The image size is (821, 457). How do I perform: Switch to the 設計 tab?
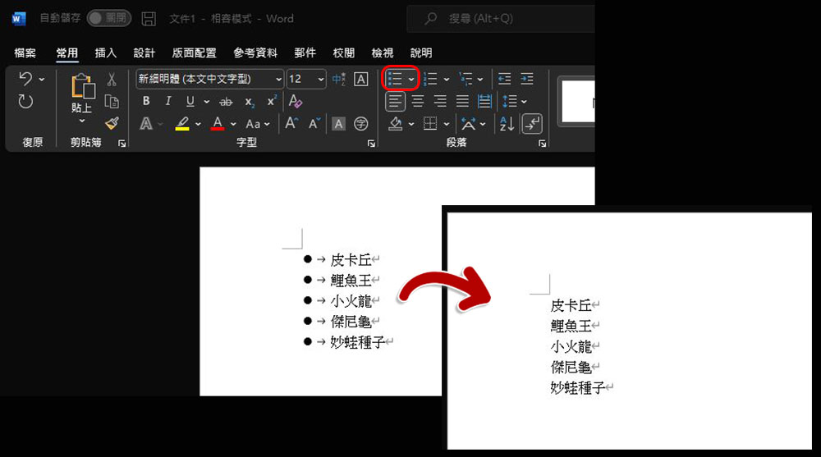(x=144, y=53)
